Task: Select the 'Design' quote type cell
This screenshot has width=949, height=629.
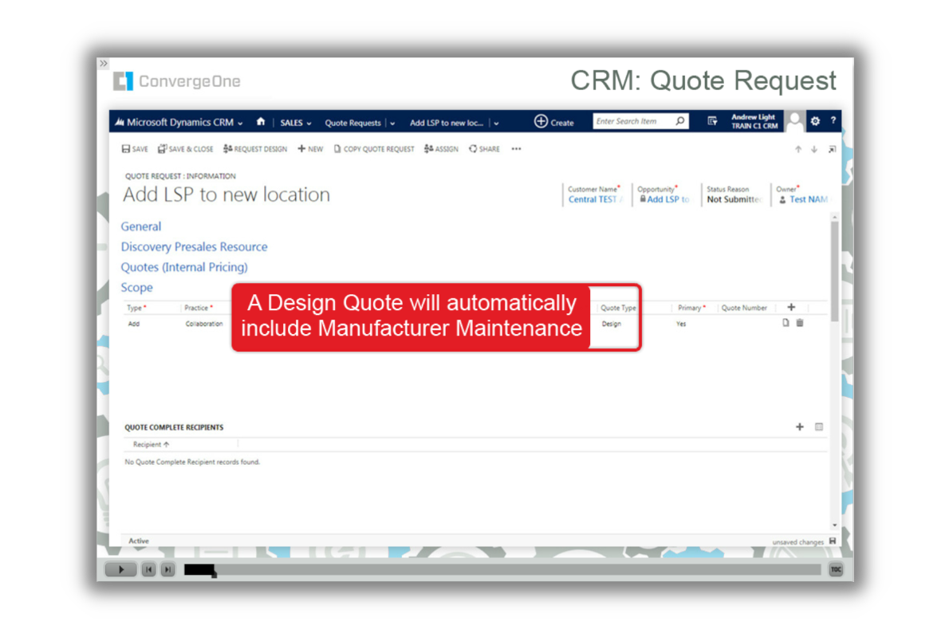Action: (x=612, y=324)
